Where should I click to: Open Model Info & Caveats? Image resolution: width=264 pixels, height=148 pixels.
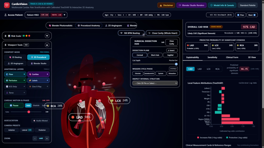(x=222, y=5)
